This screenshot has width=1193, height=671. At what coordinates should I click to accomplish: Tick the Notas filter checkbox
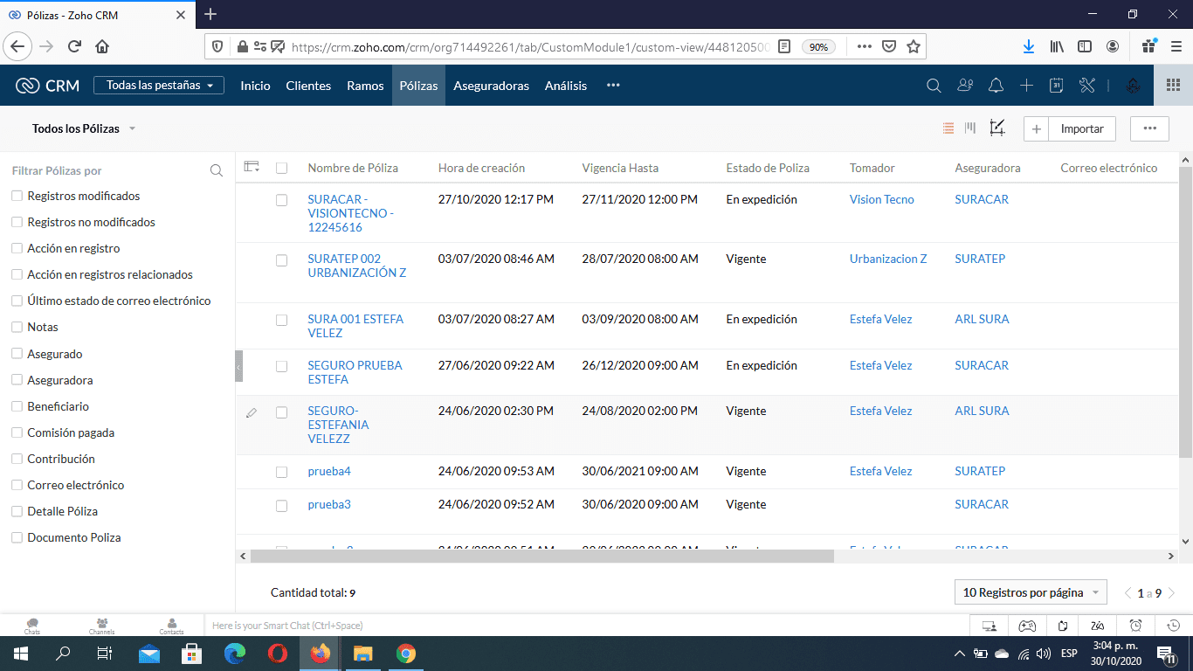coord(17,328)
